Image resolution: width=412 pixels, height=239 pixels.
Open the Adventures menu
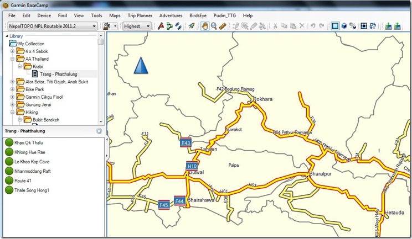(171, 15)
